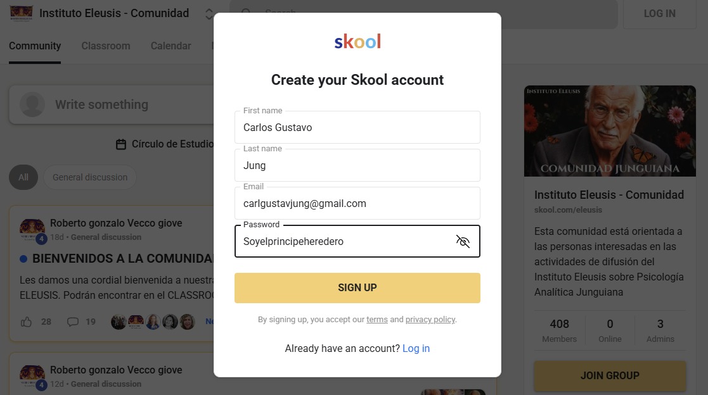Click the gray user avatar beside Write something
Screen dimensions: 708x395
coord(32,104)
